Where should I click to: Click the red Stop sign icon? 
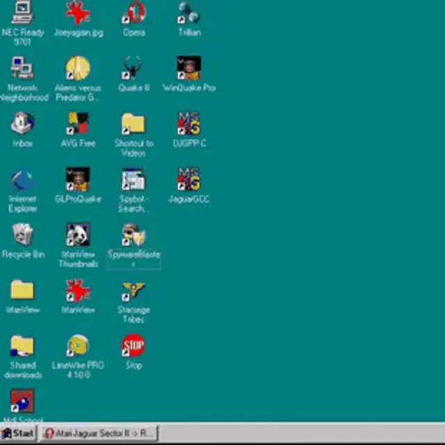[133, 345]
